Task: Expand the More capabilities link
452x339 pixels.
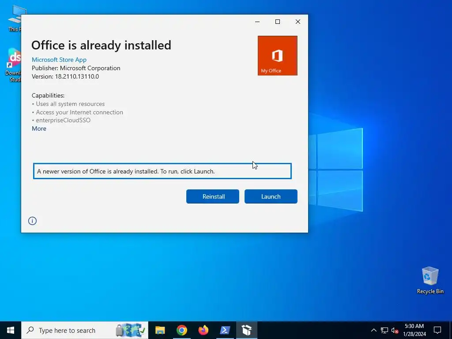Action: (x=39, y=128)
